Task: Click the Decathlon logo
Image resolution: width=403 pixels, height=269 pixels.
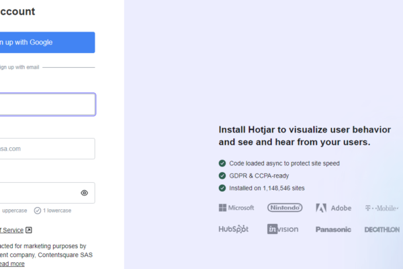Action: click(x=382, y=229)
